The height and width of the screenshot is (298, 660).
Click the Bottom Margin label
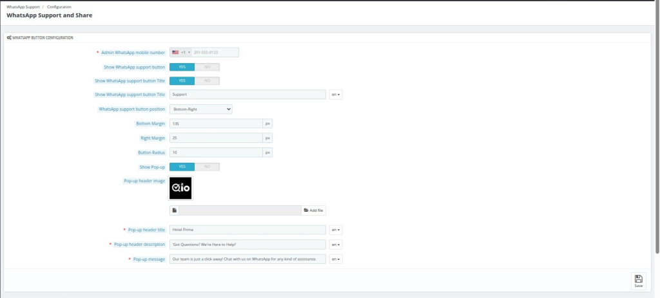pyautogui.click(x=150, y=124)
